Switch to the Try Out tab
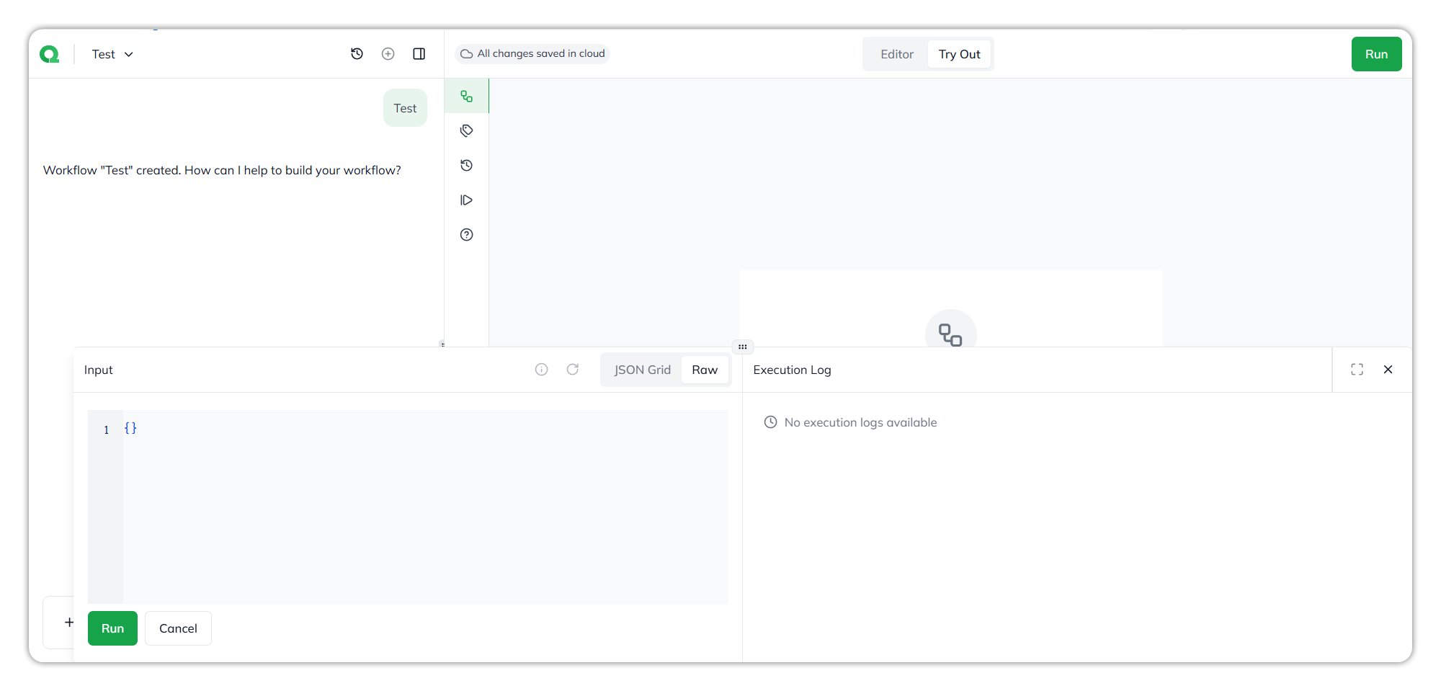 click(959, 54)
